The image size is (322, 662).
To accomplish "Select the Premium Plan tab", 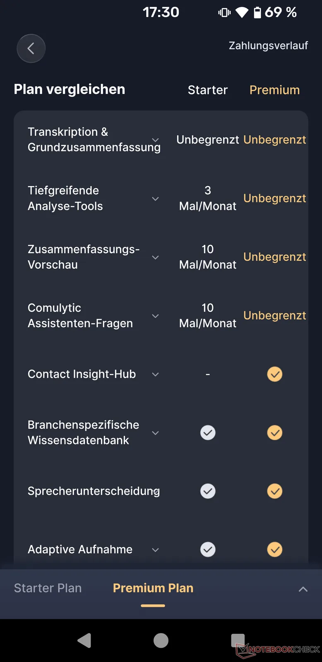I will [x=153, y=588].
